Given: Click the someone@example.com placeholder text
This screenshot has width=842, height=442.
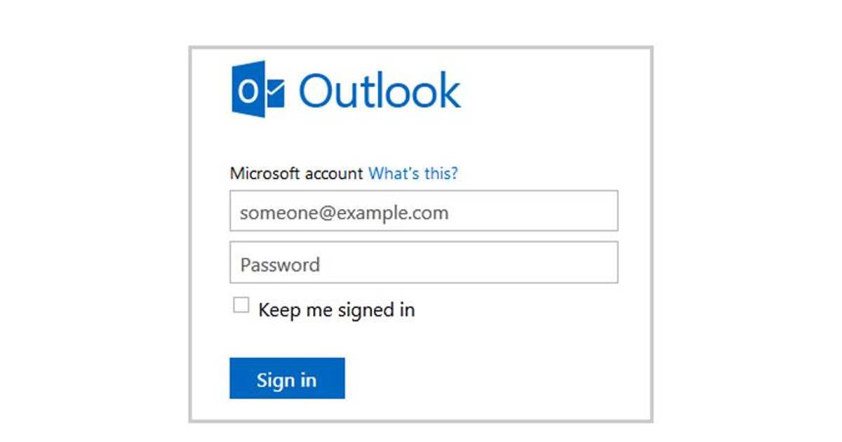Looking at the screenshot, I should click(x=344, y=213).
